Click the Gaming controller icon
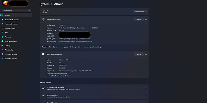The height and width of the screenshot is (103, 207). point(2,46)
